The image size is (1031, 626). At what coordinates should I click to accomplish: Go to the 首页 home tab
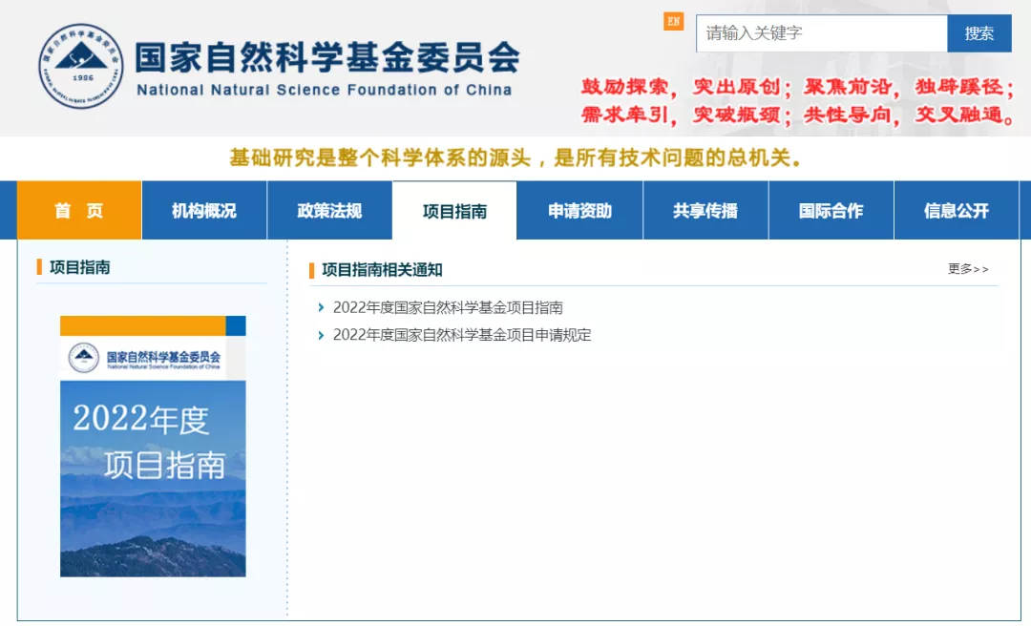(79, 211)
